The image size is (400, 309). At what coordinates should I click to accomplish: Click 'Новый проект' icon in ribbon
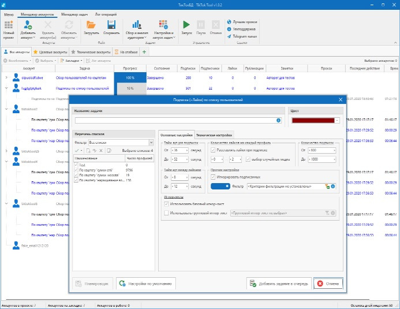click(8, 25)
